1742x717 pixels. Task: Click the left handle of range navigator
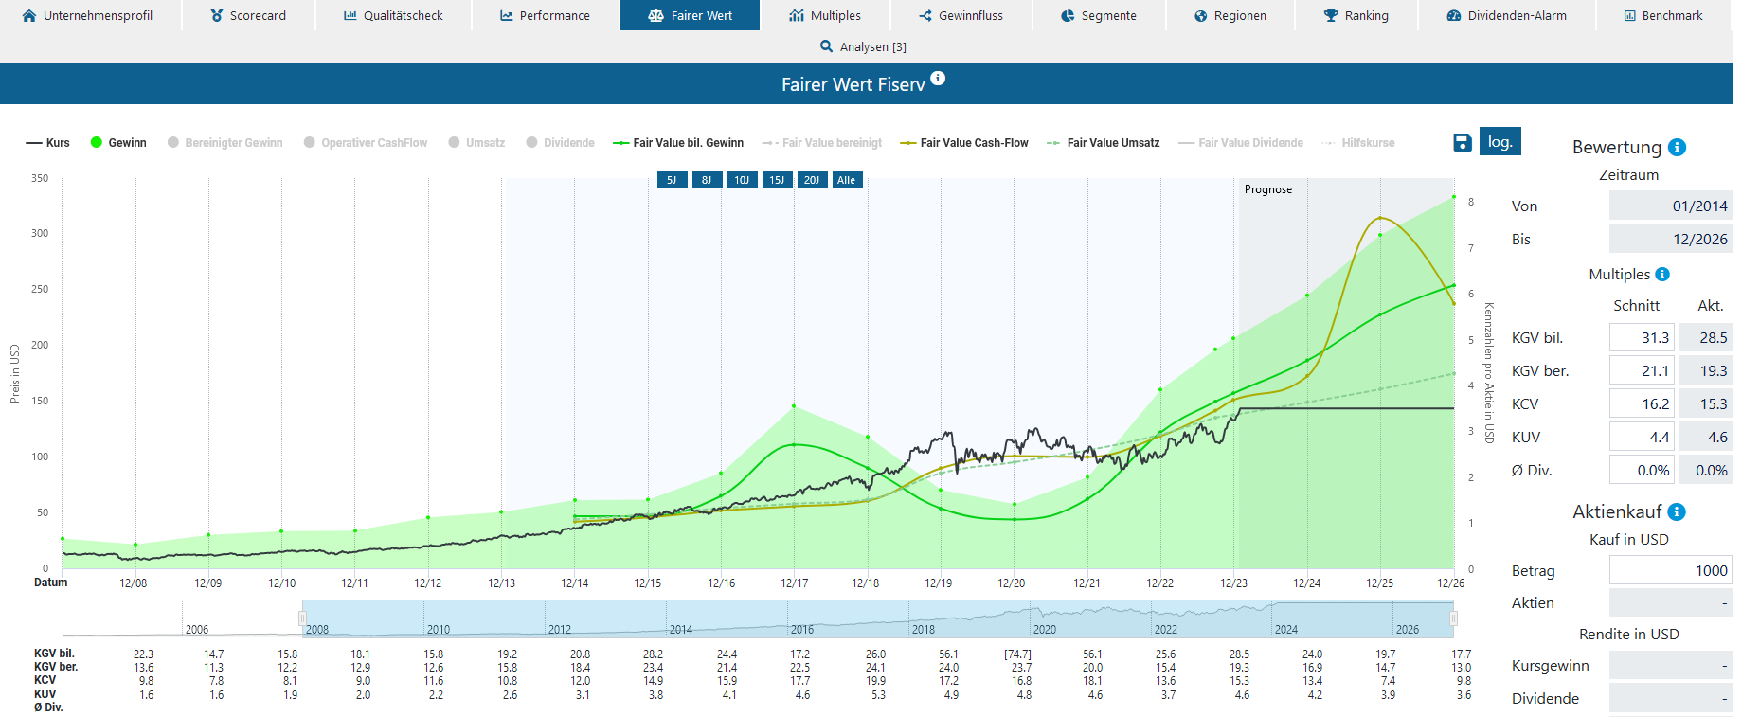(x=302, y=618)
